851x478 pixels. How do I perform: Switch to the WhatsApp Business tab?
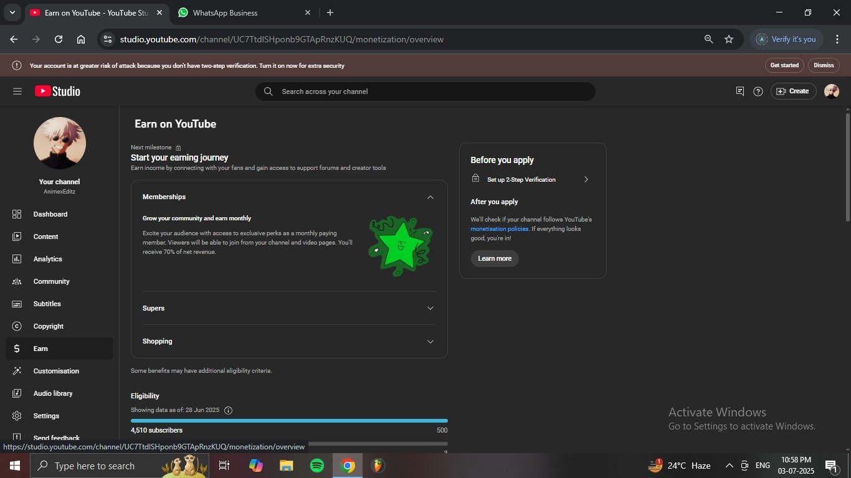click(x=243, y=12)
